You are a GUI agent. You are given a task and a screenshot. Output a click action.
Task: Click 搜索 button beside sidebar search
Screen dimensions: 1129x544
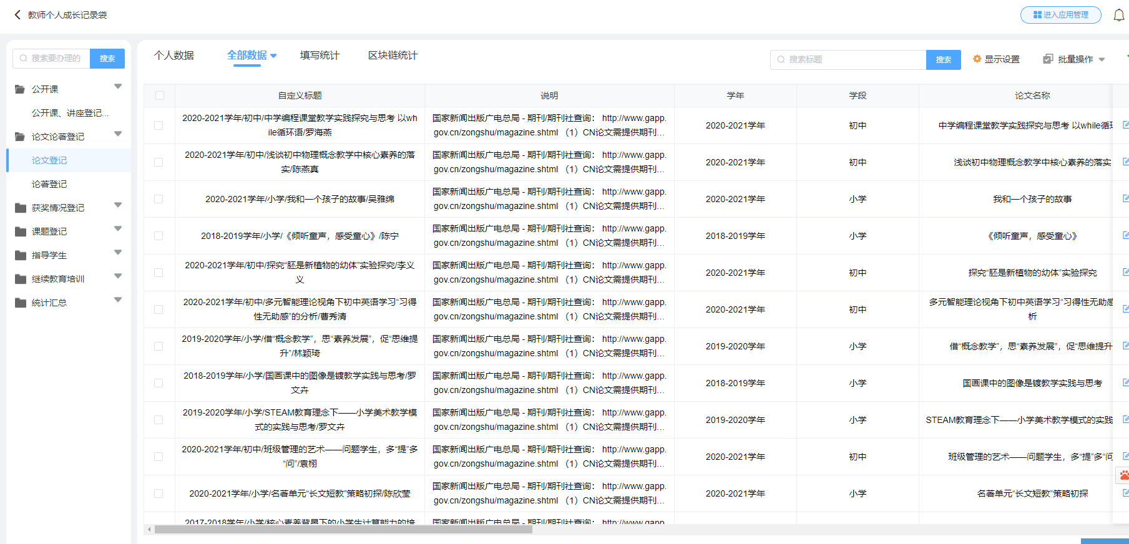107,58
